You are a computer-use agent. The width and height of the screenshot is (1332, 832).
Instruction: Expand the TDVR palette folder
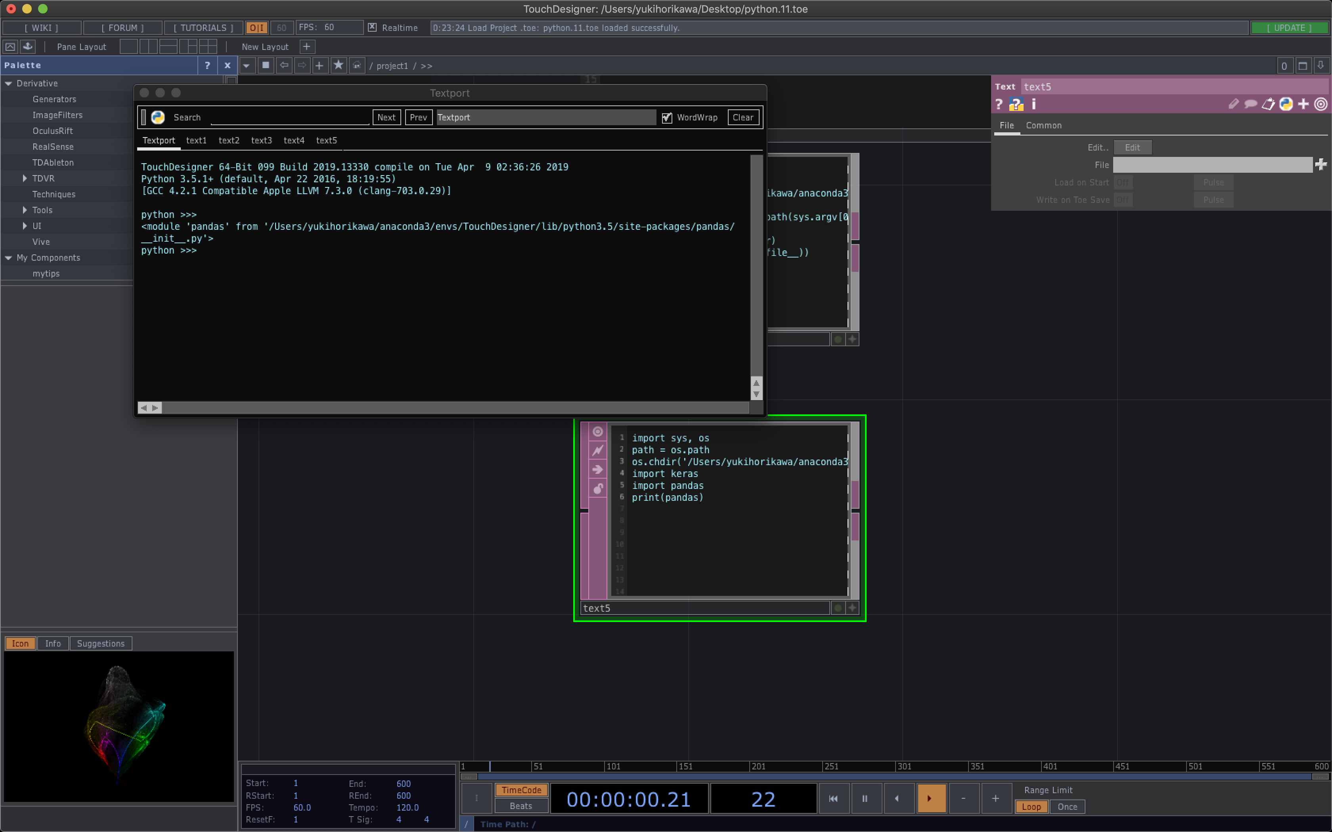[25, 178]
